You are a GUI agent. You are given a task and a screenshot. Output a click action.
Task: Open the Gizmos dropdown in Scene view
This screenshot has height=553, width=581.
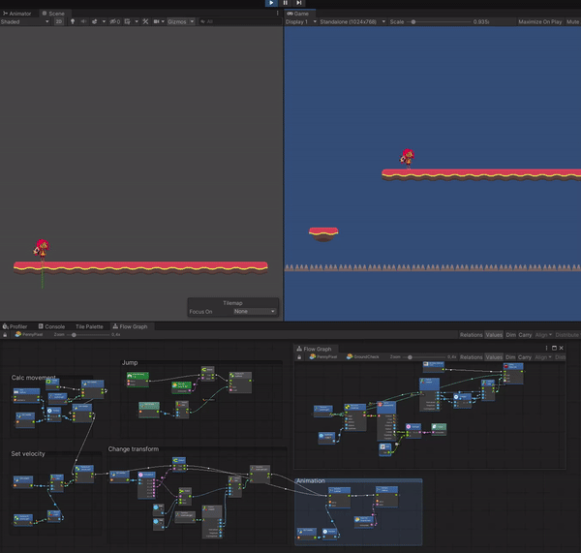[x=181, y=21]
